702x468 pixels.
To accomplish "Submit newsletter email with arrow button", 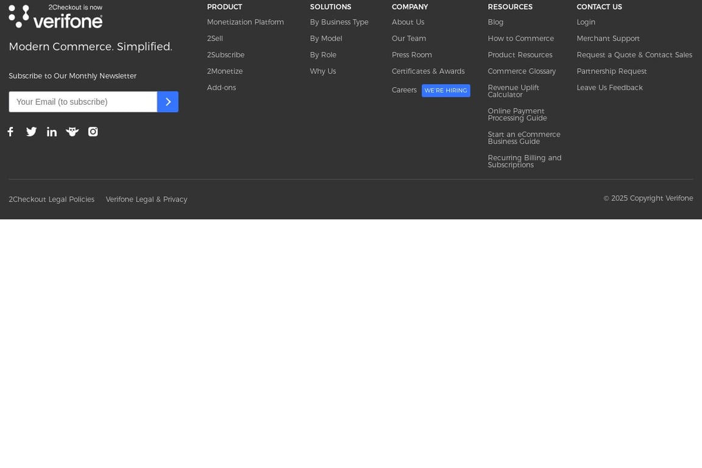I will [x=168, y=102].
